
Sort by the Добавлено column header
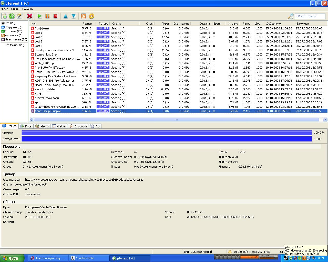[x=279, y=24]
